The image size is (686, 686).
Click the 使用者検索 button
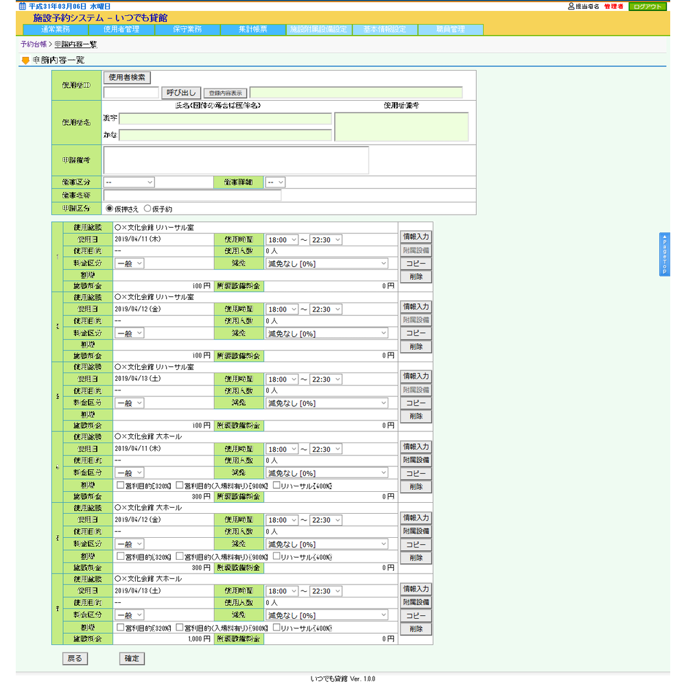pos(127,78)
